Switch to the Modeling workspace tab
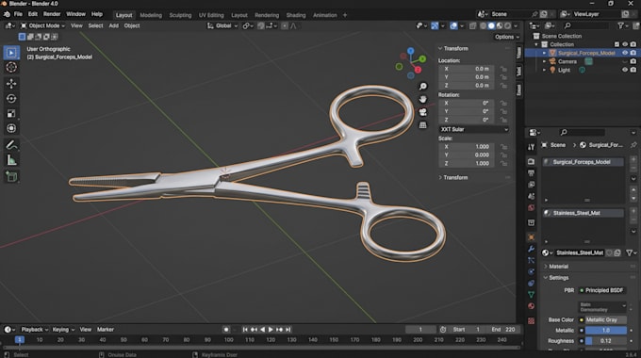This screenshot has width=641, height=358. pyautogui.click(x=151, y=15)
